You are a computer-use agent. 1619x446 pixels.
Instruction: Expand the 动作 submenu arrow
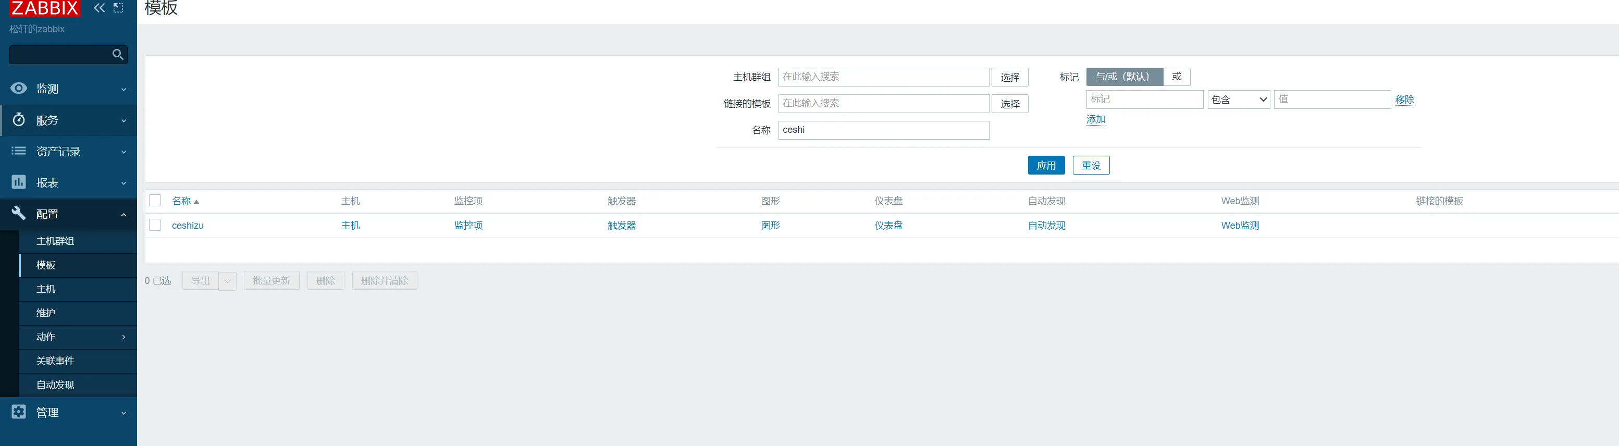(x=124, y=337)
